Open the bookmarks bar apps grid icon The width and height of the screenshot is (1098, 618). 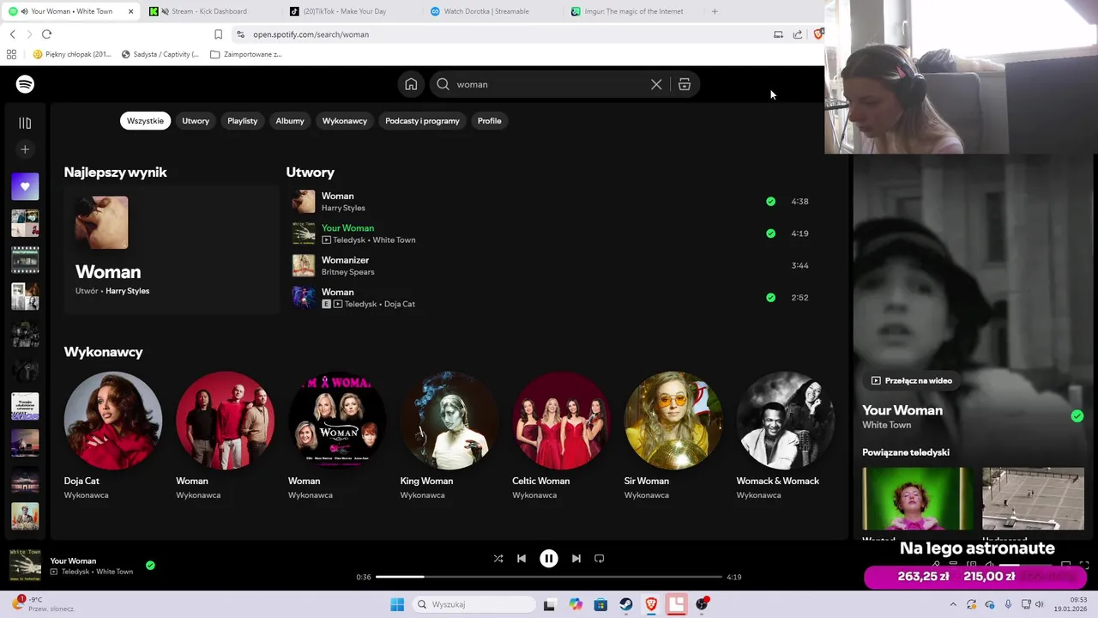pos(11,54)
